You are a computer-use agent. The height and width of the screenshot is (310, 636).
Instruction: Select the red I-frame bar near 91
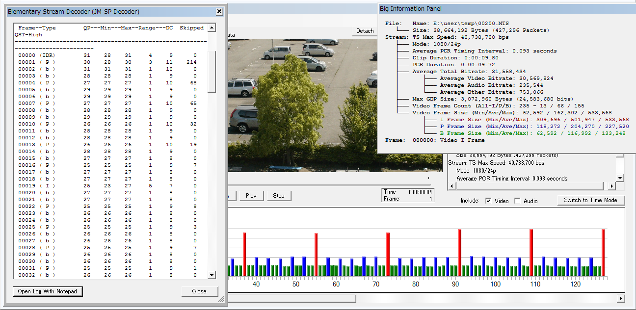coord(459,253)
